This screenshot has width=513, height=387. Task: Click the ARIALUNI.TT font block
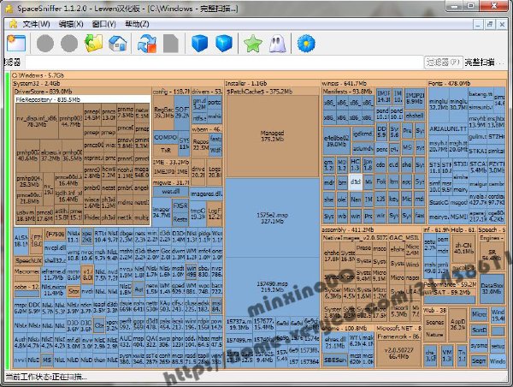tap(448, 129)
